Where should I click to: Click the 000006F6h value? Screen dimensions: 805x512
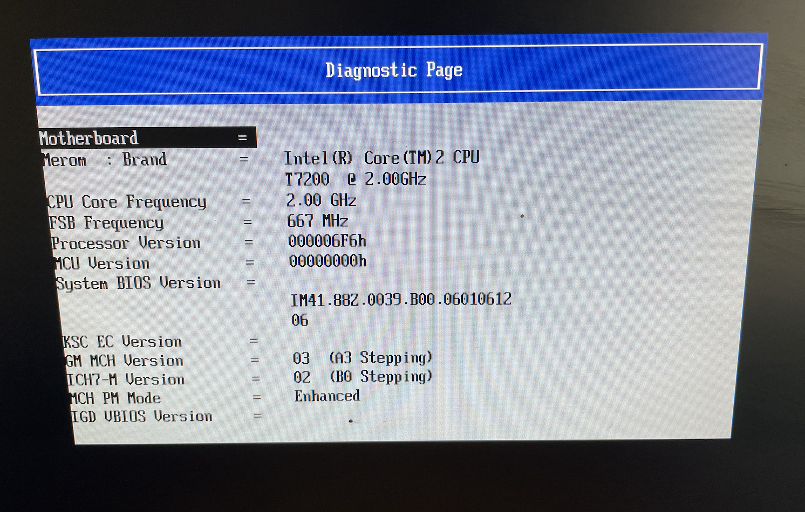point(327,241)
